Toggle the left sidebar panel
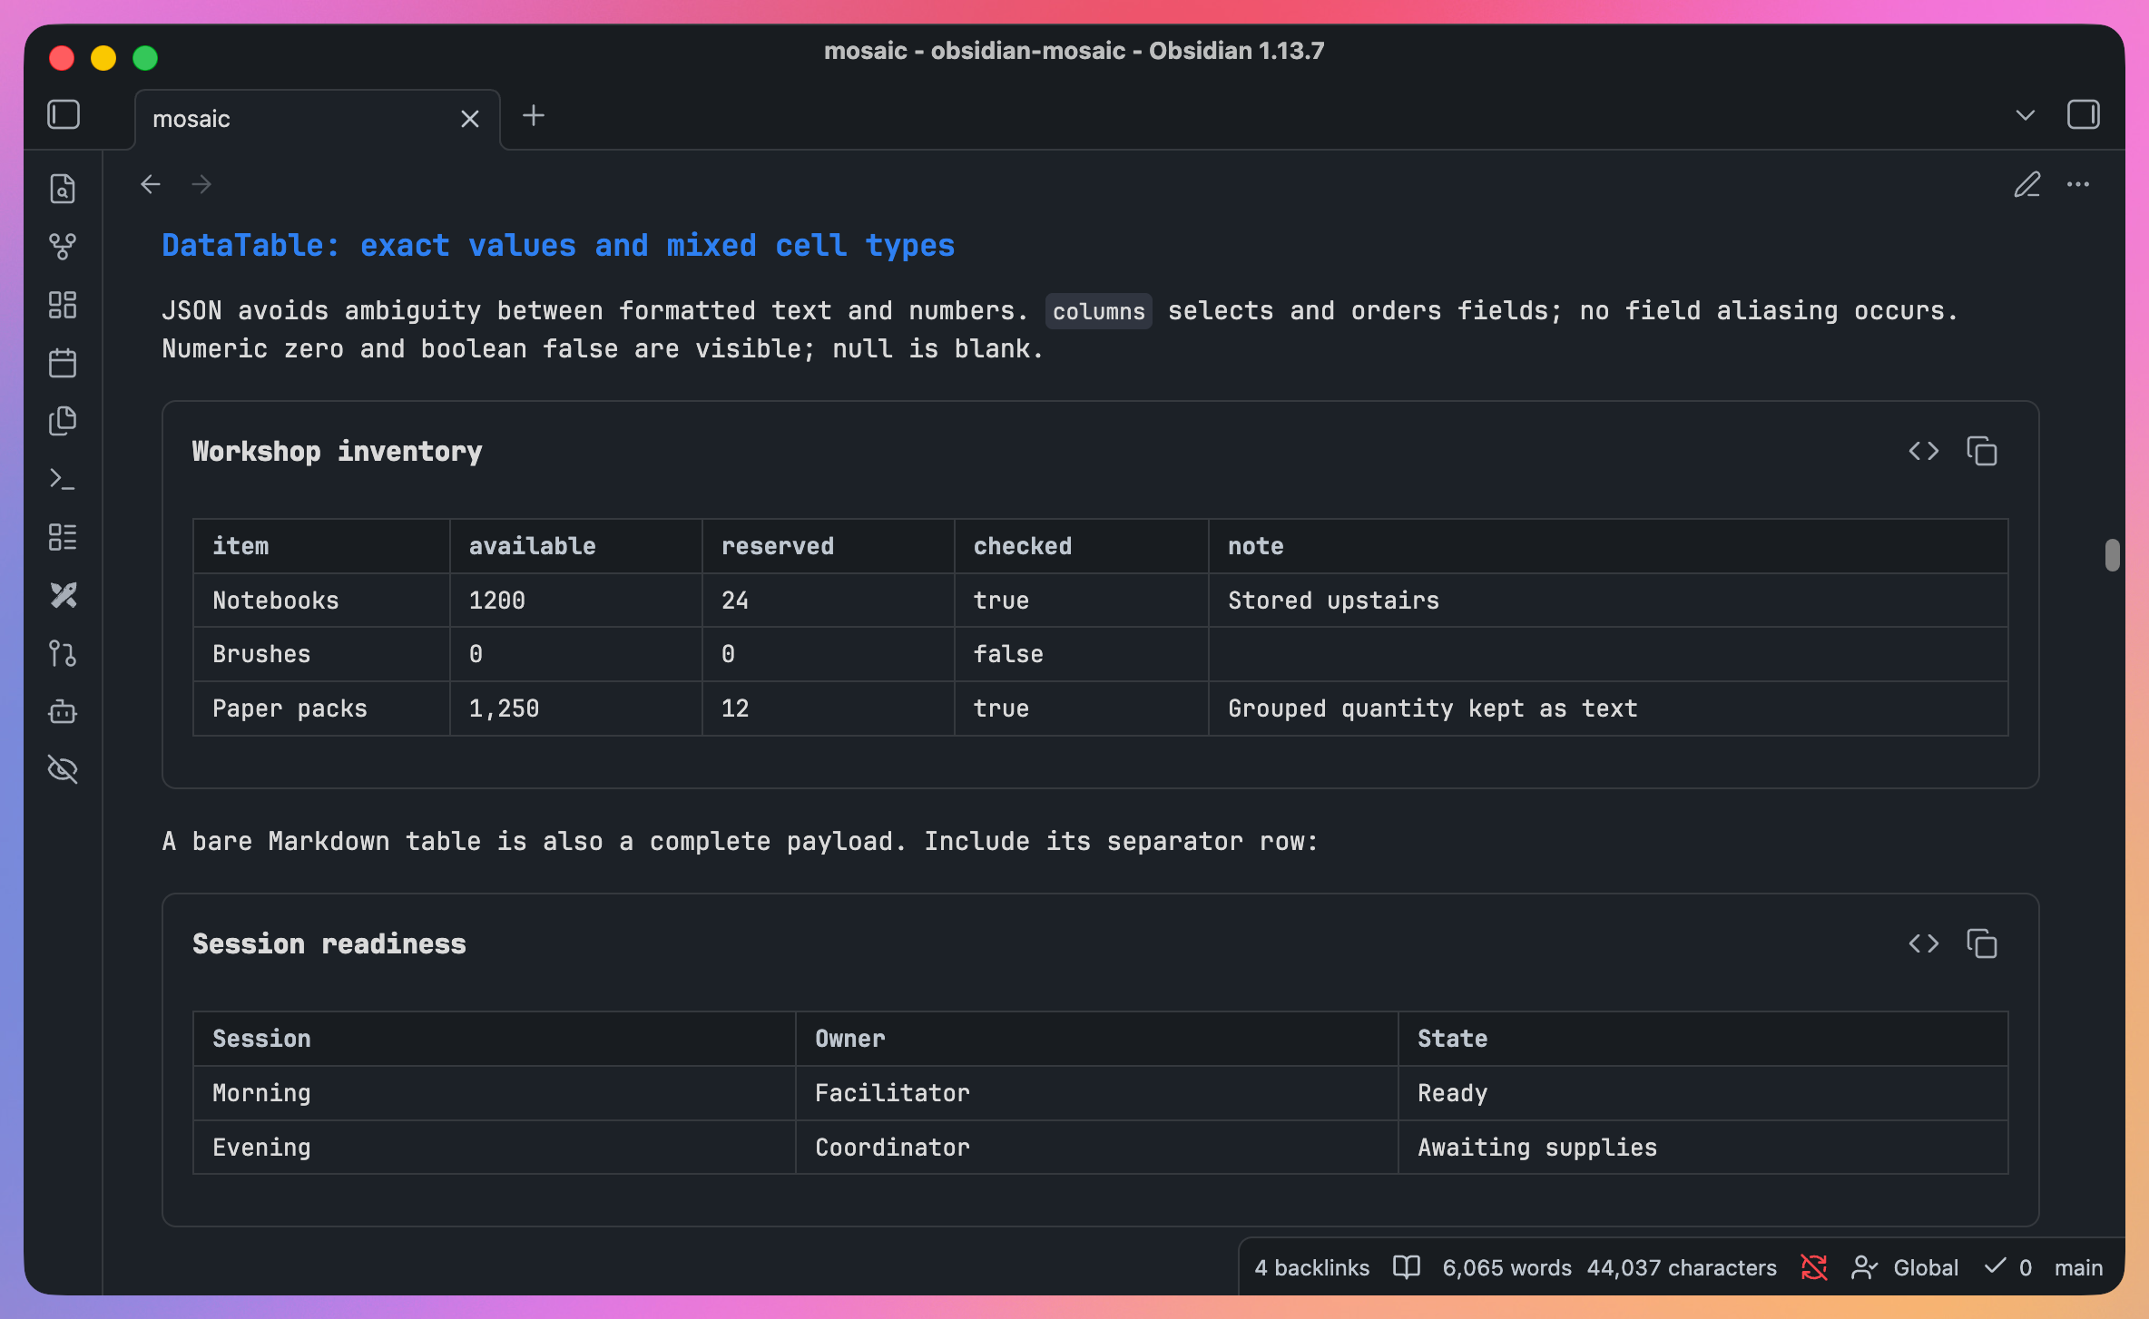 click(x=64, y=115)
